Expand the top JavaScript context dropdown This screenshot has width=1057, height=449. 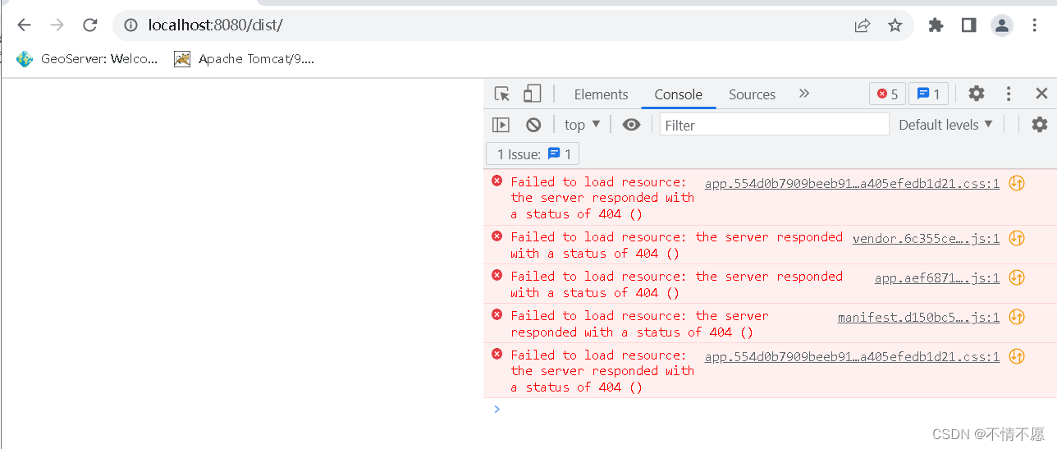[582, 125]
